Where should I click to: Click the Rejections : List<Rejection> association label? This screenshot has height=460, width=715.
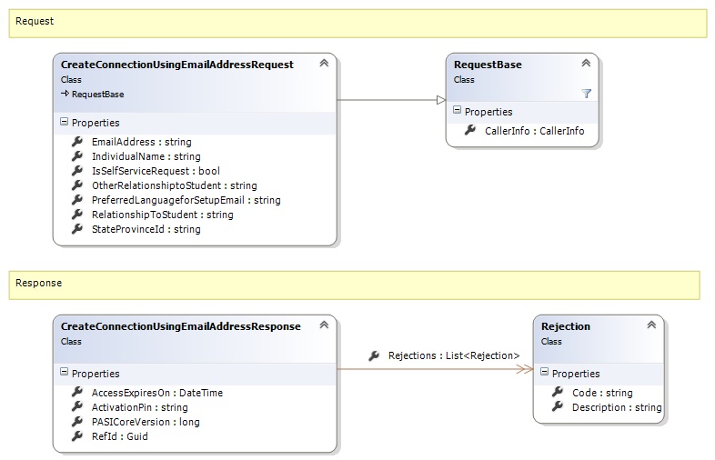[453, 355]
